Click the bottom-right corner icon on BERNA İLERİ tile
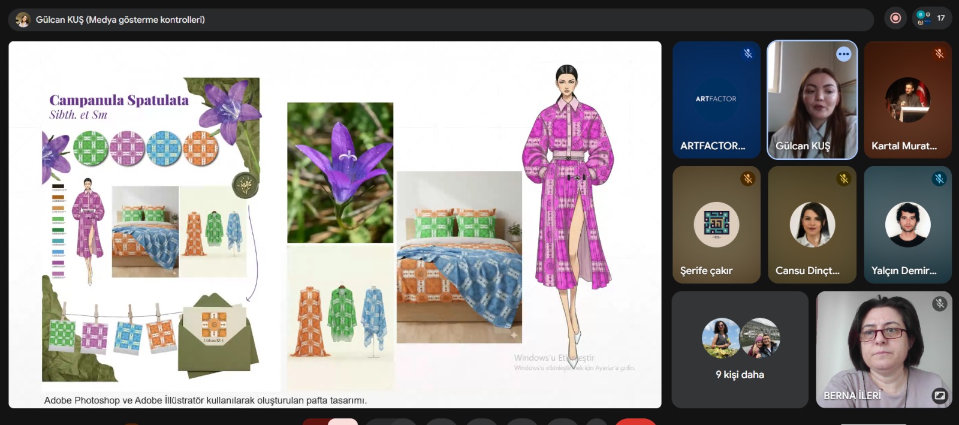 tap(939, 396)
